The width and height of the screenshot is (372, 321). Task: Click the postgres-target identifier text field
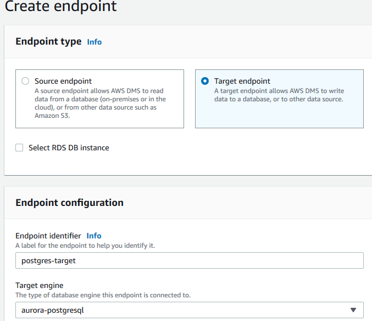[189, 260]
